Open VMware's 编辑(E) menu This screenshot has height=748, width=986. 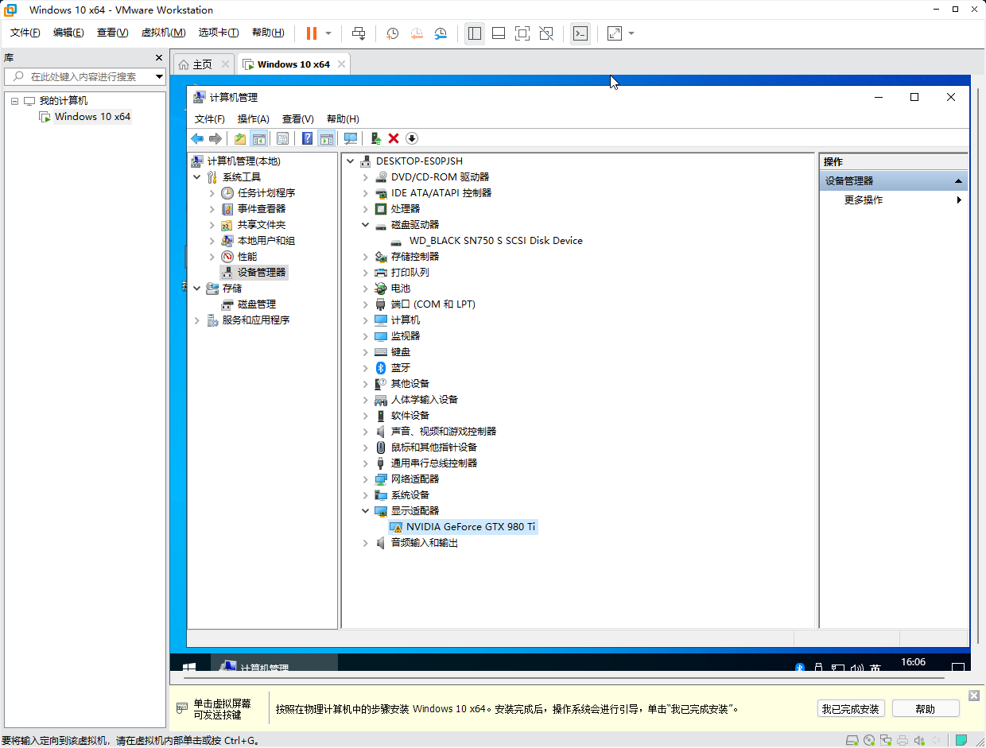point(68,33)
